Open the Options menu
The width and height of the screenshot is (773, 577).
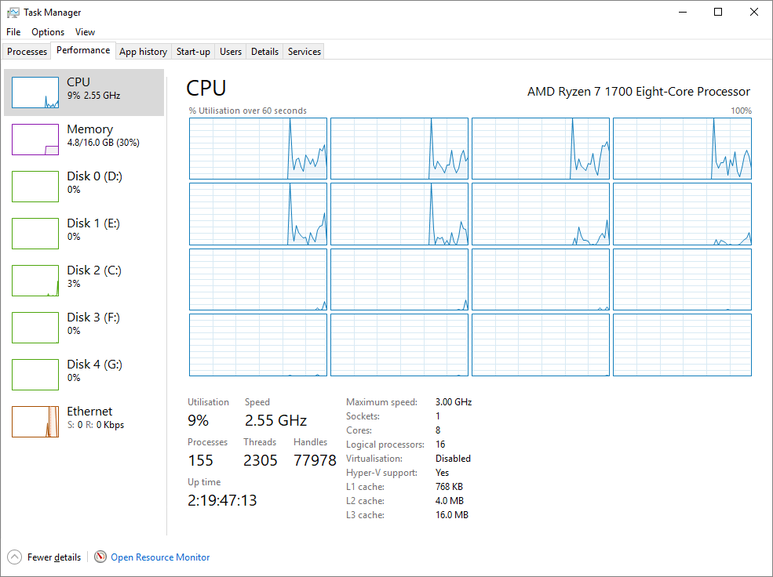pyautogui.click(x=48, y=32)
